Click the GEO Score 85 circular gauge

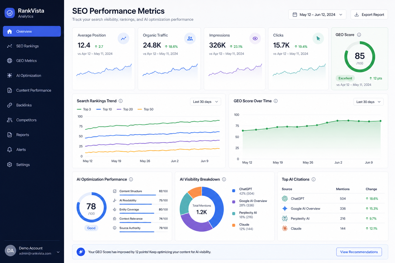[360, 57]
